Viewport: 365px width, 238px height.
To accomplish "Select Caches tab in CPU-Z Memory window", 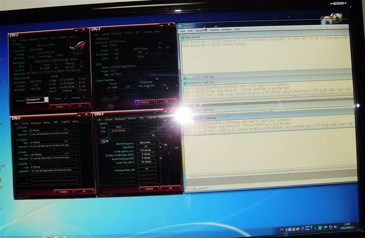I will pos(108,119).
